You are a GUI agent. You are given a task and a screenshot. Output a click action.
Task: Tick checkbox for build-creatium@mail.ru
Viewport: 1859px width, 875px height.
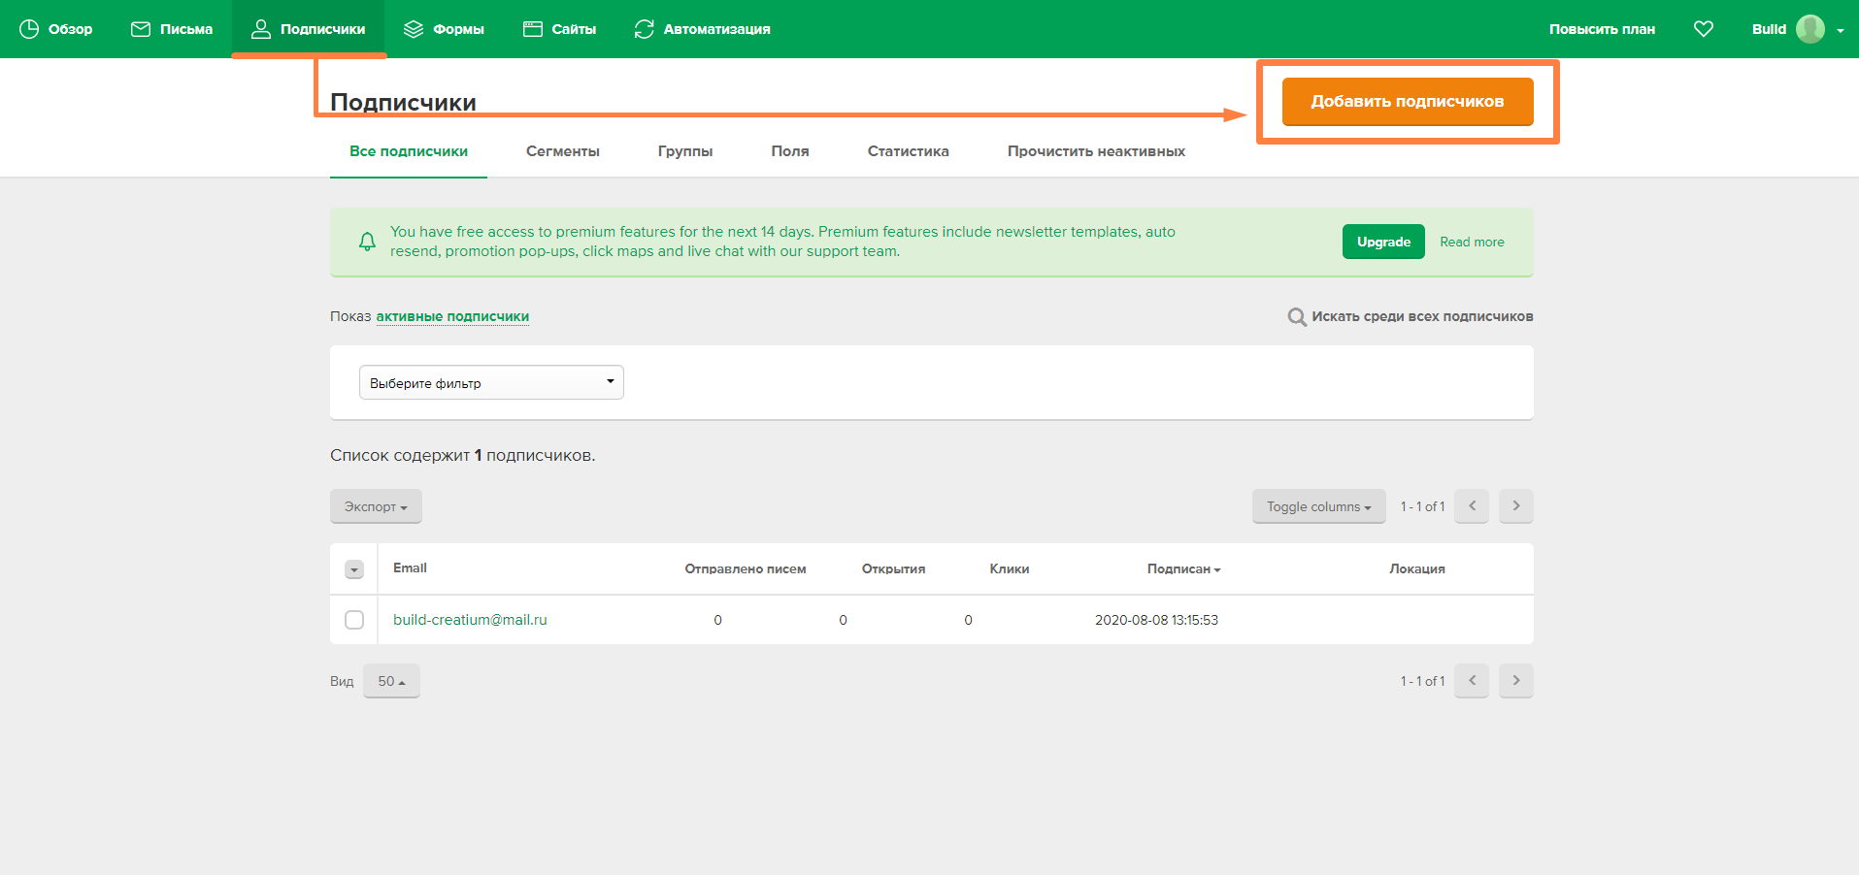point(354,620)
